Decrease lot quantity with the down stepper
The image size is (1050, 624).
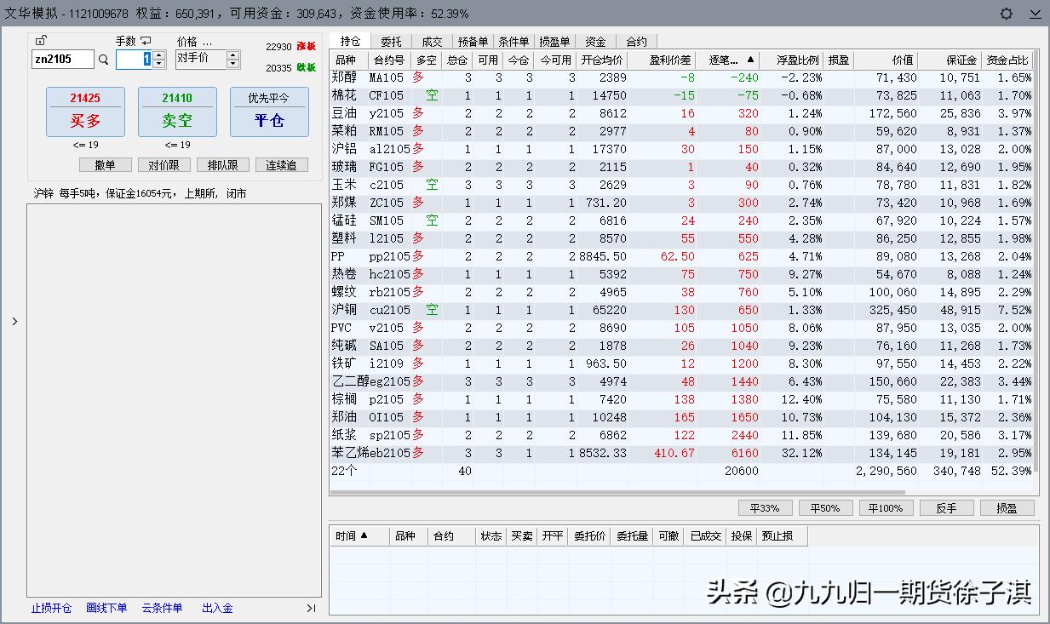click(158, 64)
